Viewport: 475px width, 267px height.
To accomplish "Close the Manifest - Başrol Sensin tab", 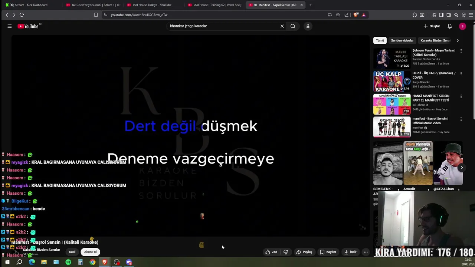I will pos(301,5).
